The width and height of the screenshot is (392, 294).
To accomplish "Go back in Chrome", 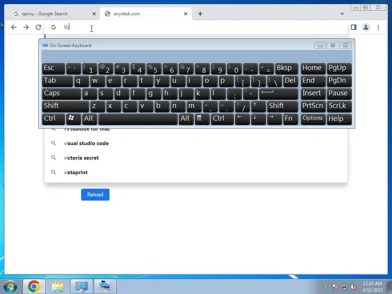I will pos(14,27).
